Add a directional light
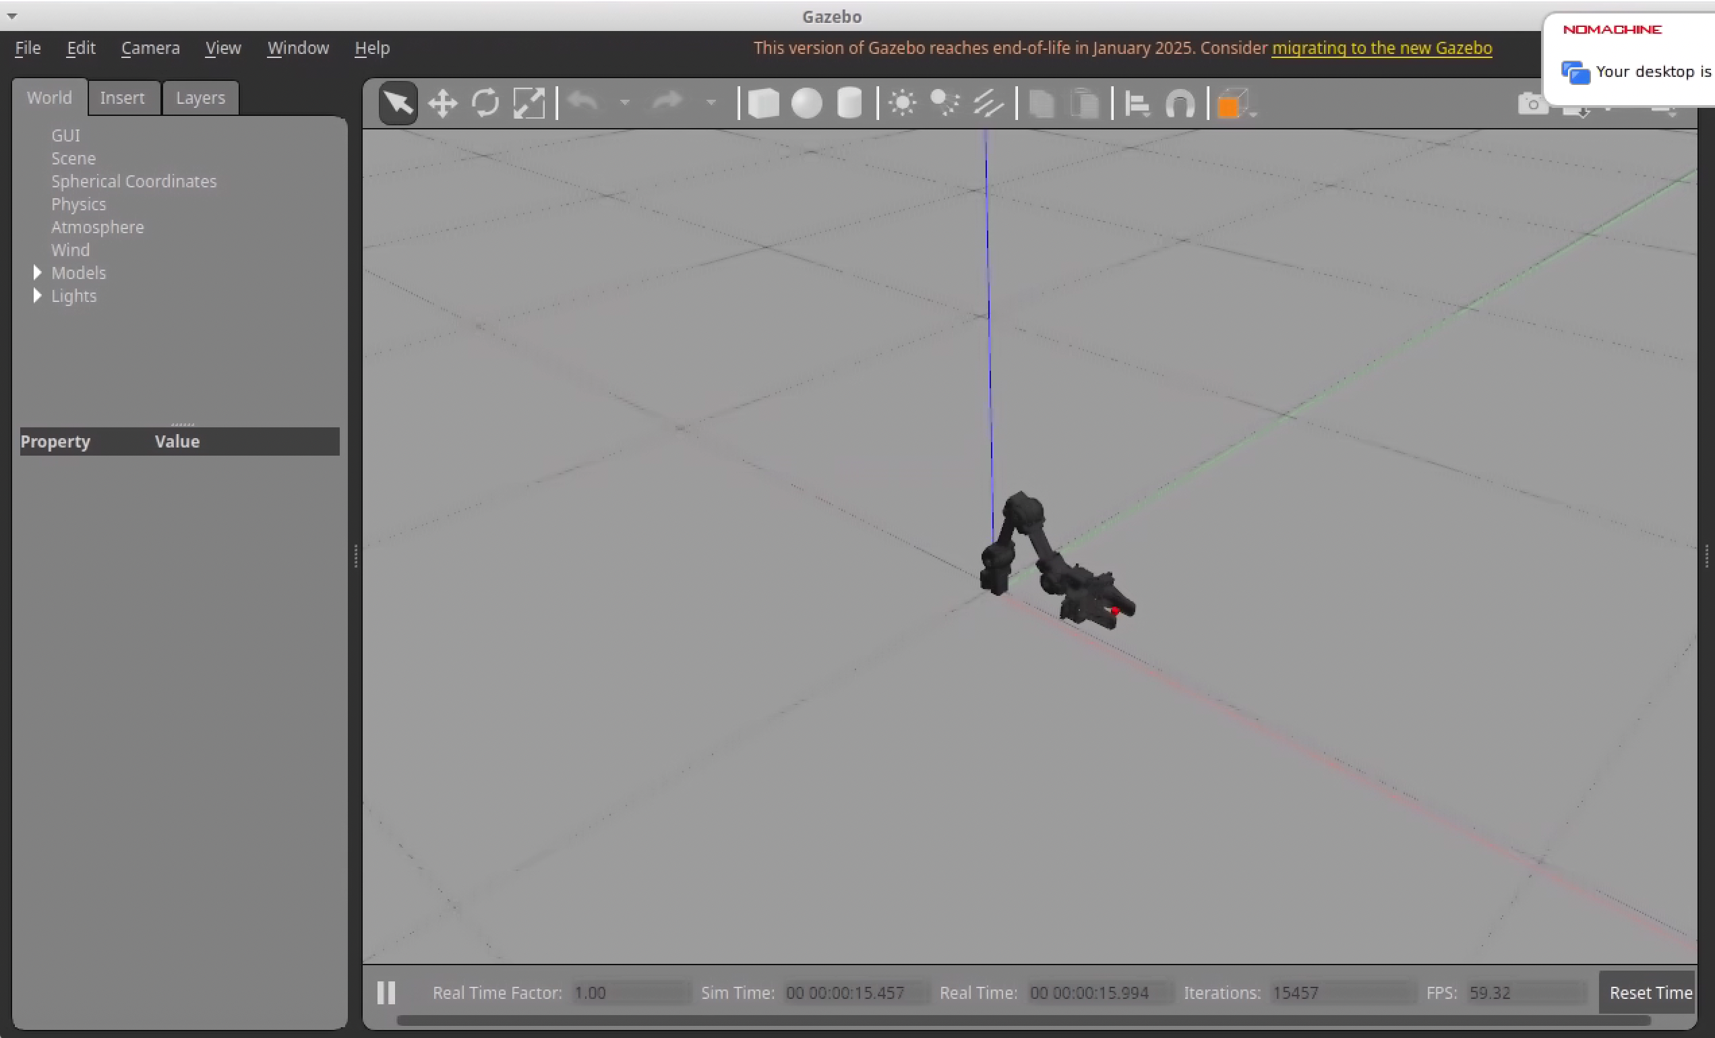The image size is (1715, 1038). [x=988, y=104]
